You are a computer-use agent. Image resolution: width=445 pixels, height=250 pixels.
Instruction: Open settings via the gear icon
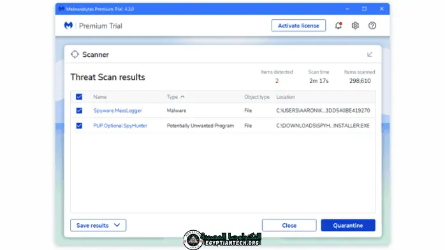(x=355, y=26)
